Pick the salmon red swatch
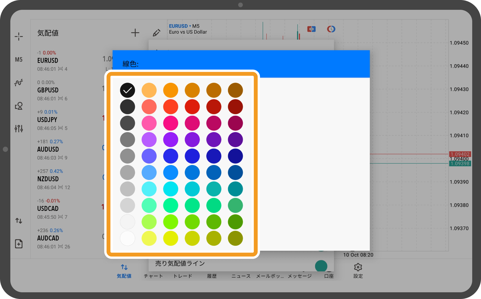The width and height of the screenshot is (481, 299). (149, 107)
